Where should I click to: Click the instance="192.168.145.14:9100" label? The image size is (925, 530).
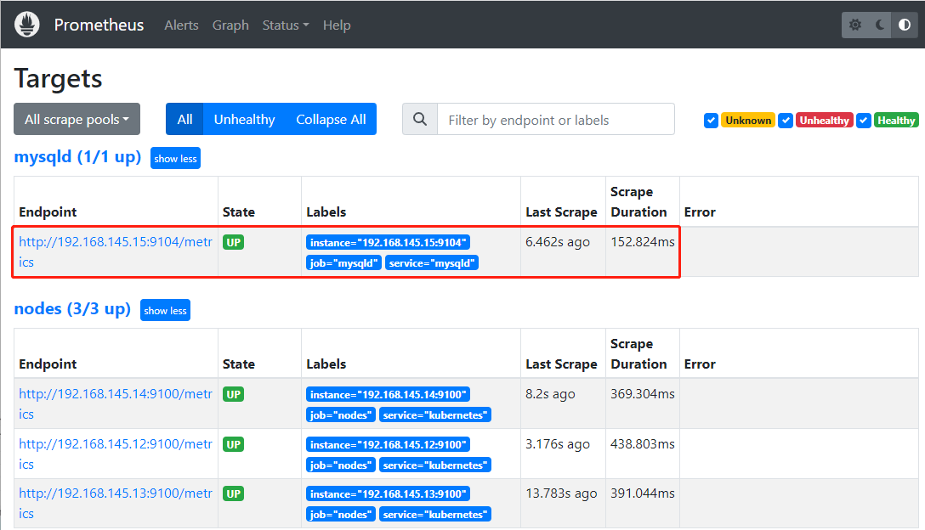point(389,394)
